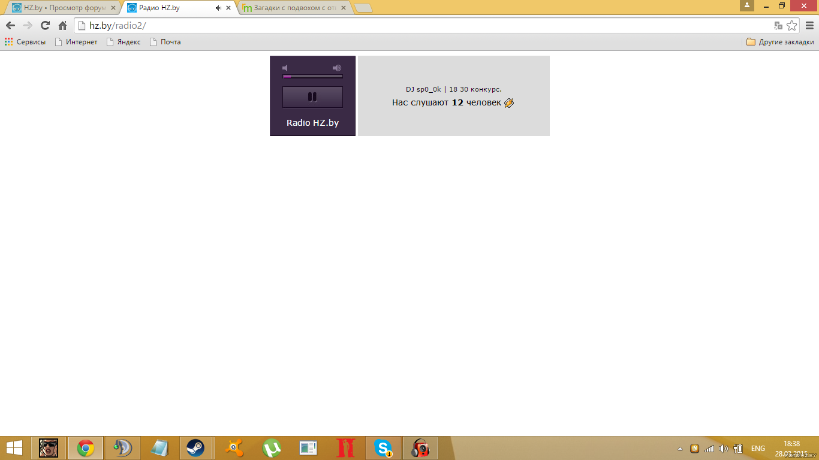Show hidden system tray icons
This screenshot has height=460, width=819.
point(680,449)
